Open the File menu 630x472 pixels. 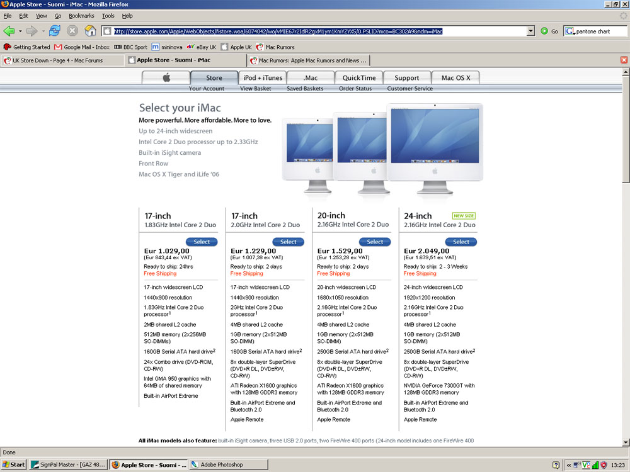tap(7, 16)
